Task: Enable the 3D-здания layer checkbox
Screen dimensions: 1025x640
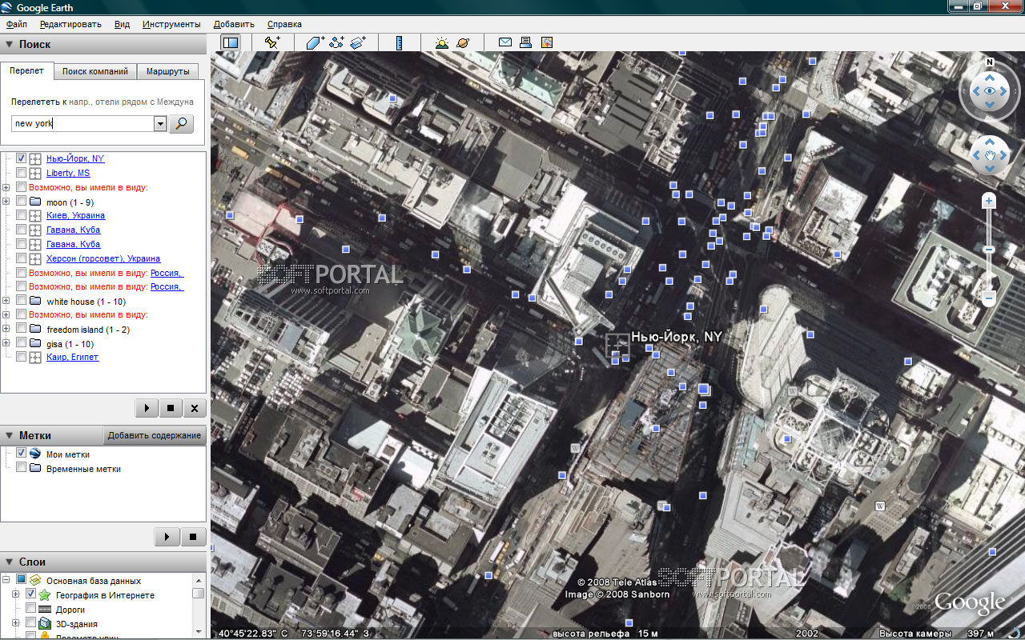Action: [31, 623]
